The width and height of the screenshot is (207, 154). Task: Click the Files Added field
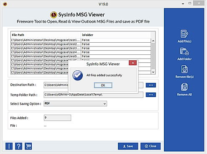[57, 118]
